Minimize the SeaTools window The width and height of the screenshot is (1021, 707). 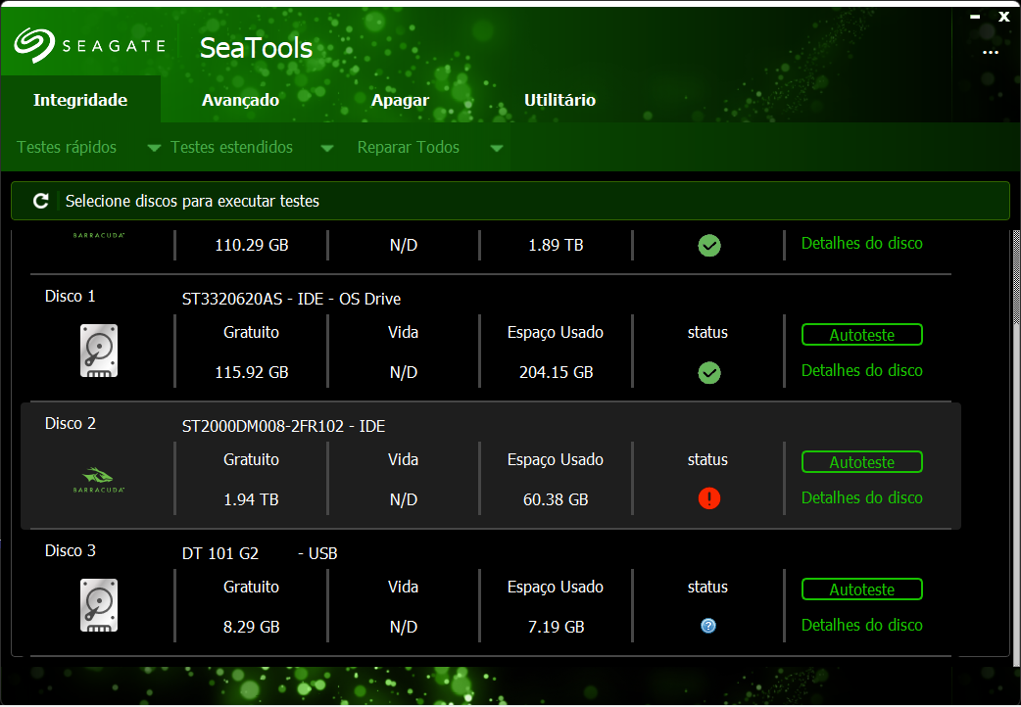pos(975,18)
